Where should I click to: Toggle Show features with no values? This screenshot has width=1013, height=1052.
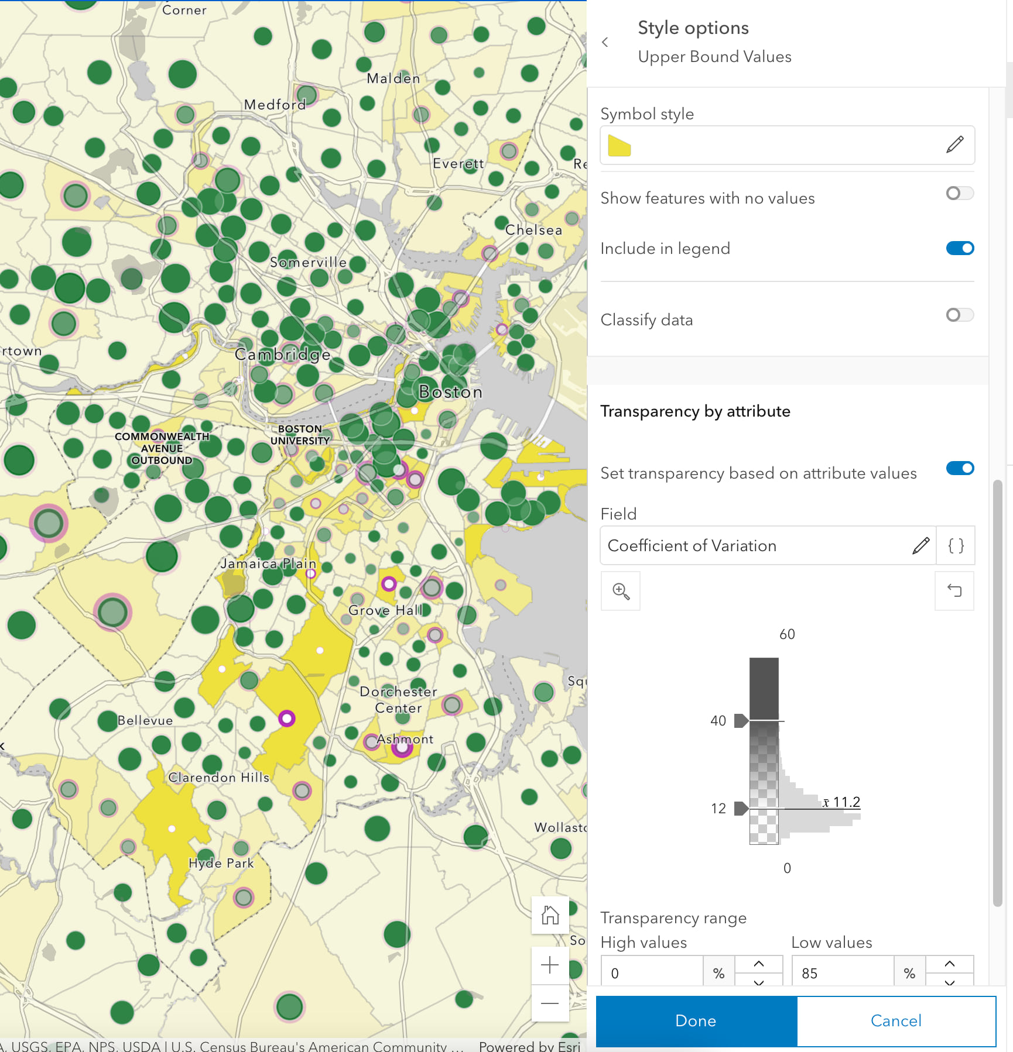pos(960,193)
